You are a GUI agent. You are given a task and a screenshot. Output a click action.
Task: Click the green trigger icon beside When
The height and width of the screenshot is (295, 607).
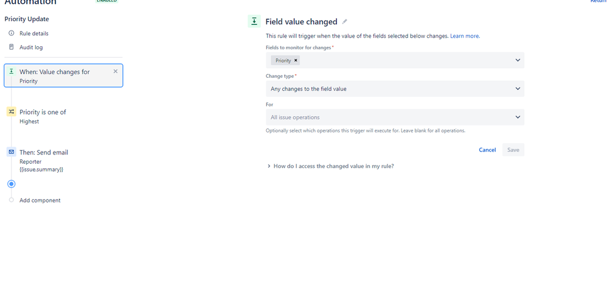[x=11, y=71]
